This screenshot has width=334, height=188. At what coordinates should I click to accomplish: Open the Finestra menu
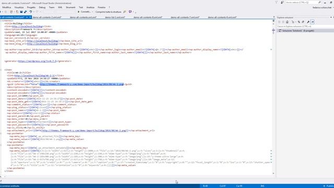[101, 7]
